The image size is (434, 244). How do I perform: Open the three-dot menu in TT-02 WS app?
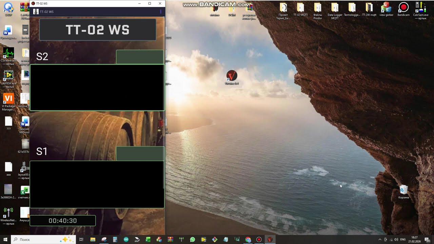coord(160,12)
